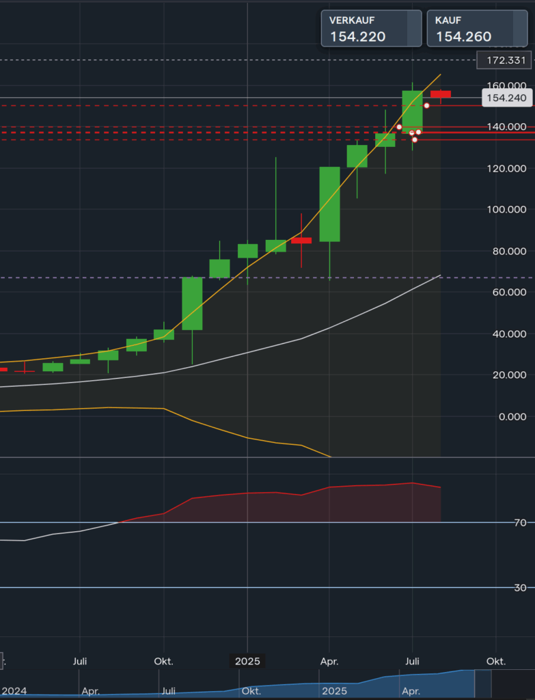Select the top order marker circle near 154.240
This screenshot has width=535, height=700.
tap(427, 105)
